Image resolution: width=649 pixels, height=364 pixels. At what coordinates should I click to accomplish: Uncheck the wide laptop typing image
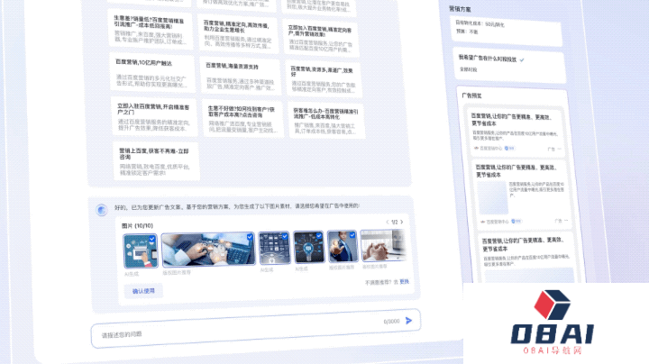point(250,237)
